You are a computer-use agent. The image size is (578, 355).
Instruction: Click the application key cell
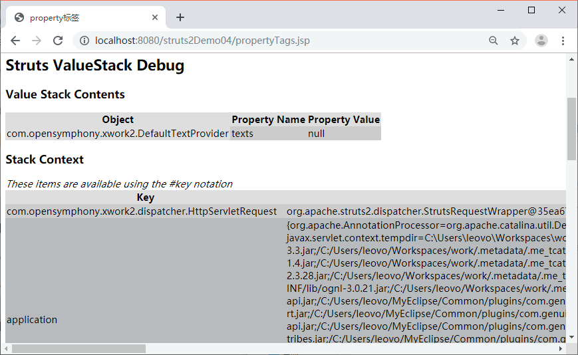pos(32,320)
